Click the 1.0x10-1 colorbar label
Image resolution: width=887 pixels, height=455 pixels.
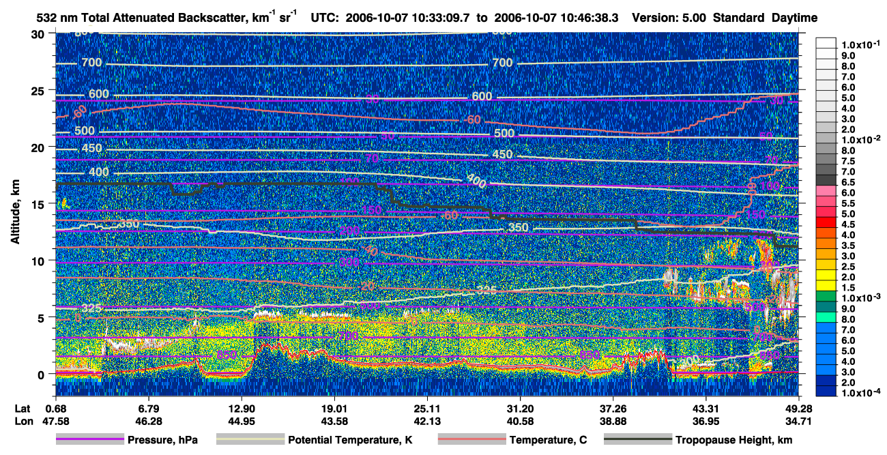[861, 44]
